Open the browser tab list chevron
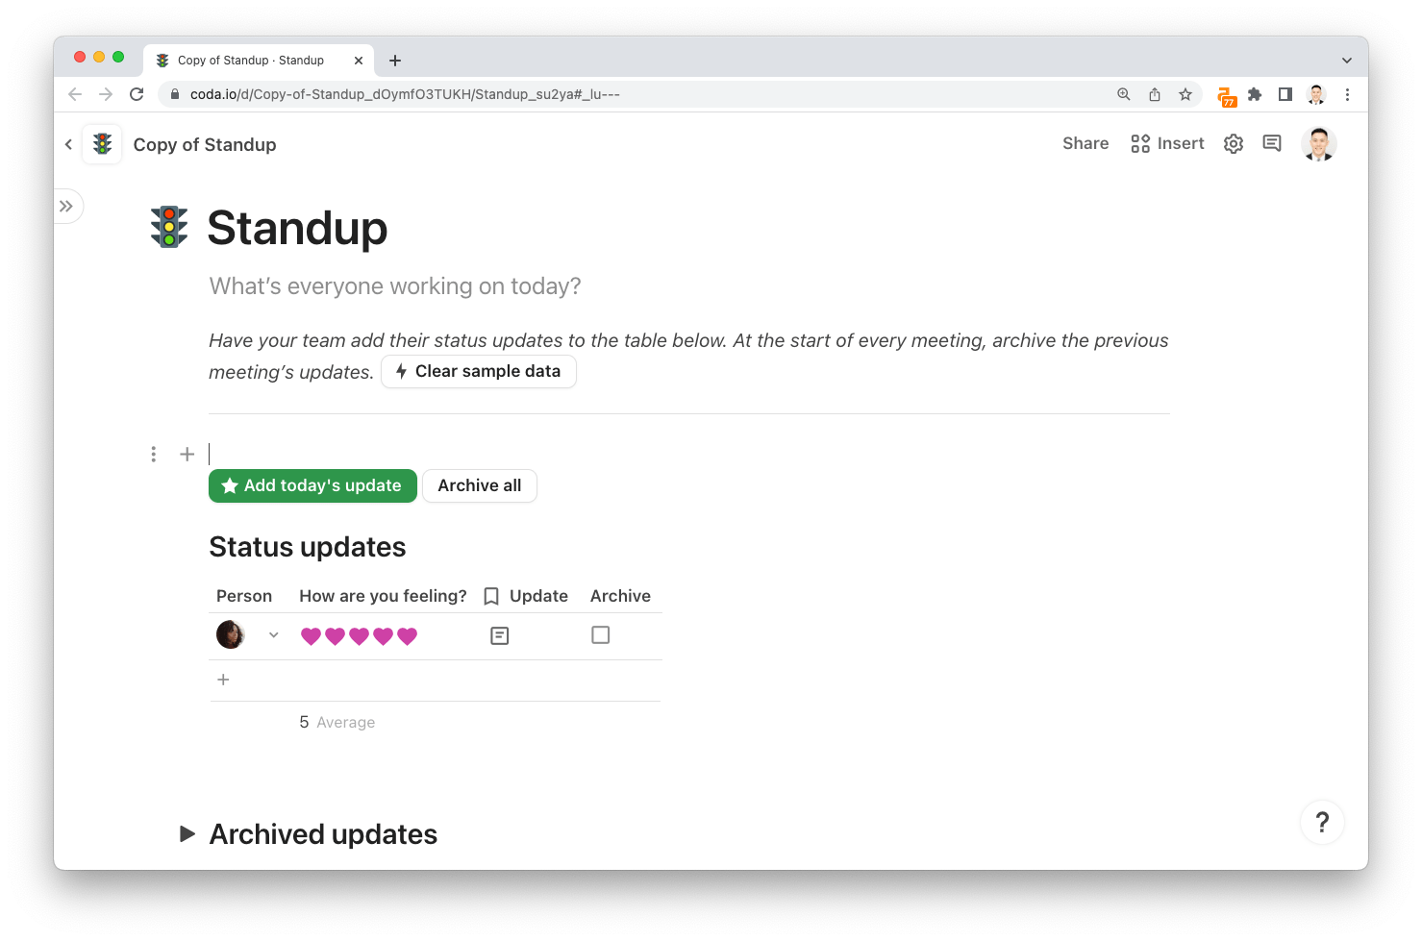This screenshot has height=941, width=1422. click(1347, 61)
